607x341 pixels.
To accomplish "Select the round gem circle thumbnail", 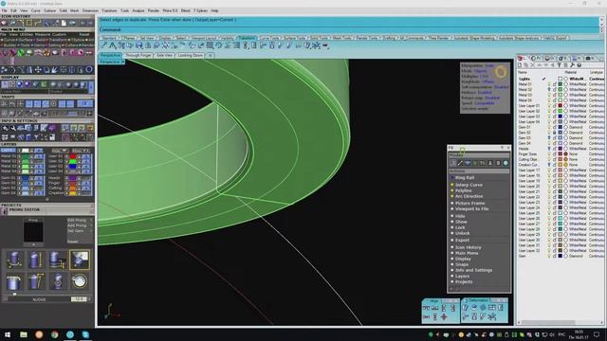I will click(x=80, y=281).
